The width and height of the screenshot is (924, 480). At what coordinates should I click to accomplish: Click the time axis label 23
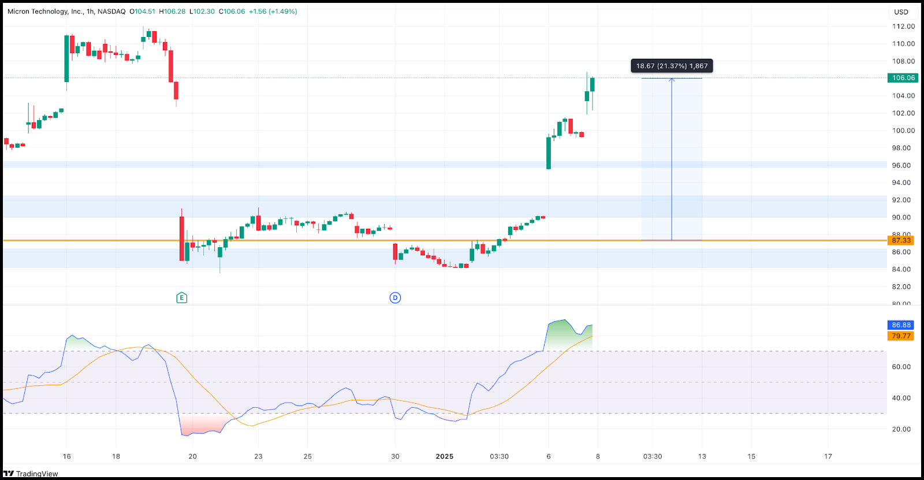(x=258, y=456)
